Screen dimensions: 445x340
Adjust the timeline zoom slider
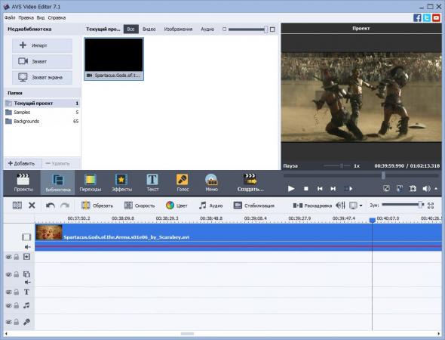coord(420,205)
